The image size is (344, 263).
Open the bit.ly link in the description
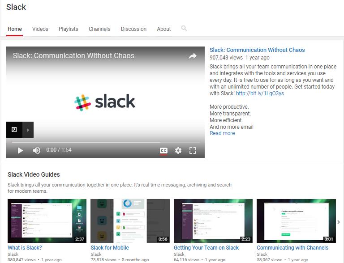[260, 93]
